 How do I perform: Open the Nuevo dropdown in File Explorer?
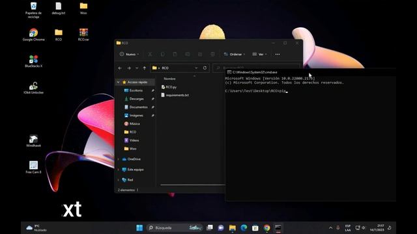pos(129,54)
